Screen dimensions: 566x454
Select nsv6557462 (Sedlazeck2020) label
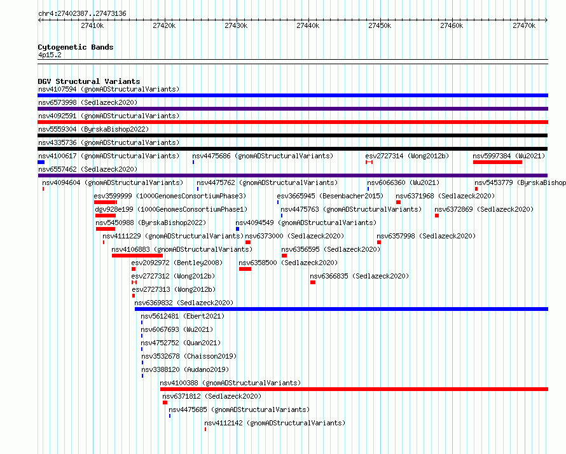click(x=88, y=169)
